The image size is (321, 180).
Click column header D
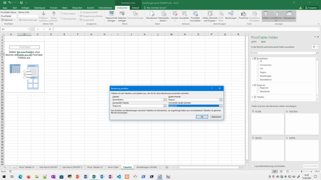(51, 34)
